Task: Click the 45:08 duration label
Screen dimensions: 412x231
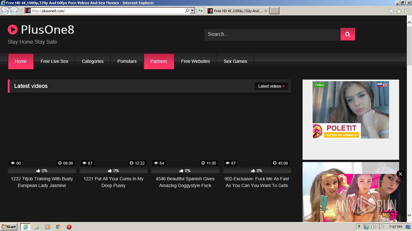Action: coord(280,163)
